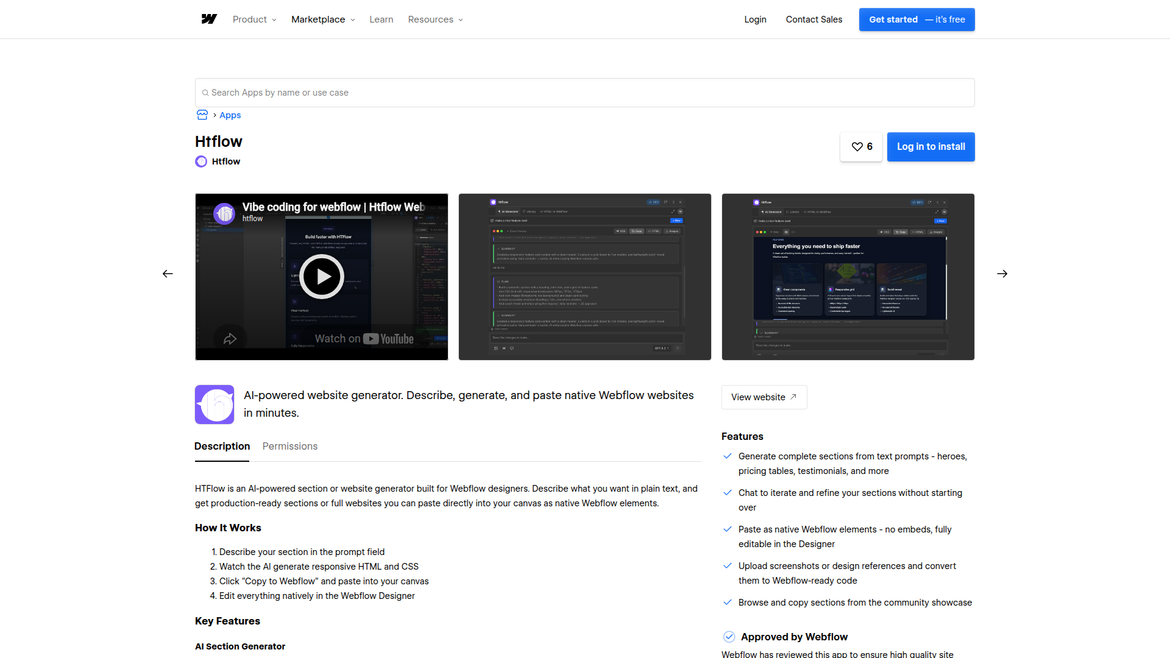Open the Marketplace home breadcrumb icon
Image resolution: width=1170 pixels, height=658 pixels.
[x=202, y=115]
